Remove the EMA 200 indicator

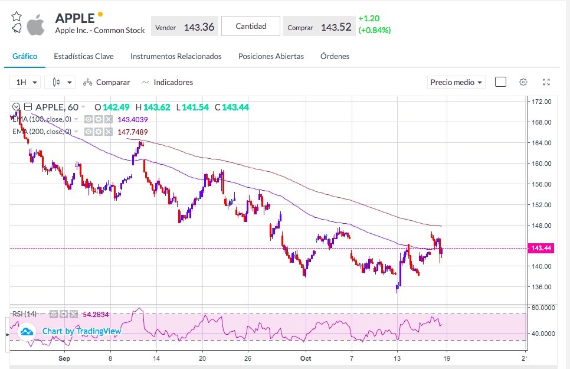click(x=109, y=132)
